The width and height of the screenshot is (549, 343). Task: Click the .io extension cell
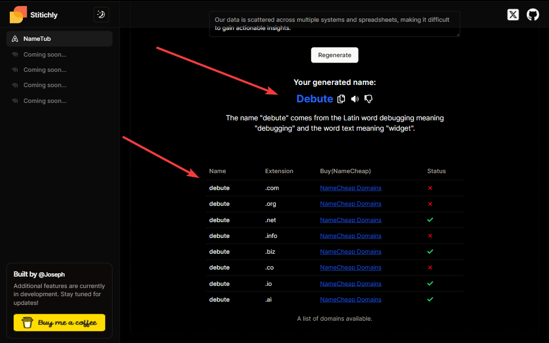[269, 284]
